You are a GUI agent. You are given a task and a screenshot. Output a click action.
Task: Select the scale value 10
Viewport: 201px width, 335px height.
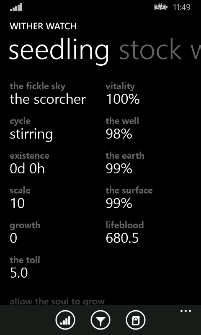pyautogui.click(x=17, y=204)
